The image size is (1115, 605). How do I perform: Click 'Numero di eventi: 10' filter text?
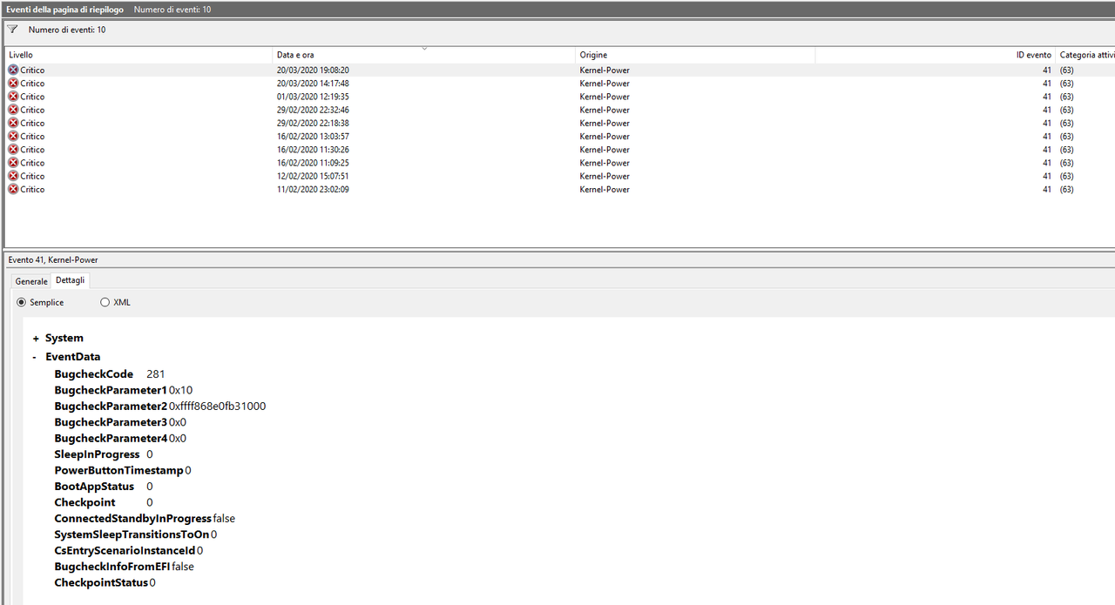(67, 30)
